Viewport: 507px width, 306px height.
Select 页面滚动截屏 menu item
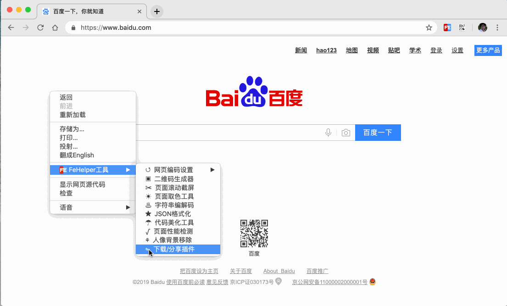pos(178,188)
